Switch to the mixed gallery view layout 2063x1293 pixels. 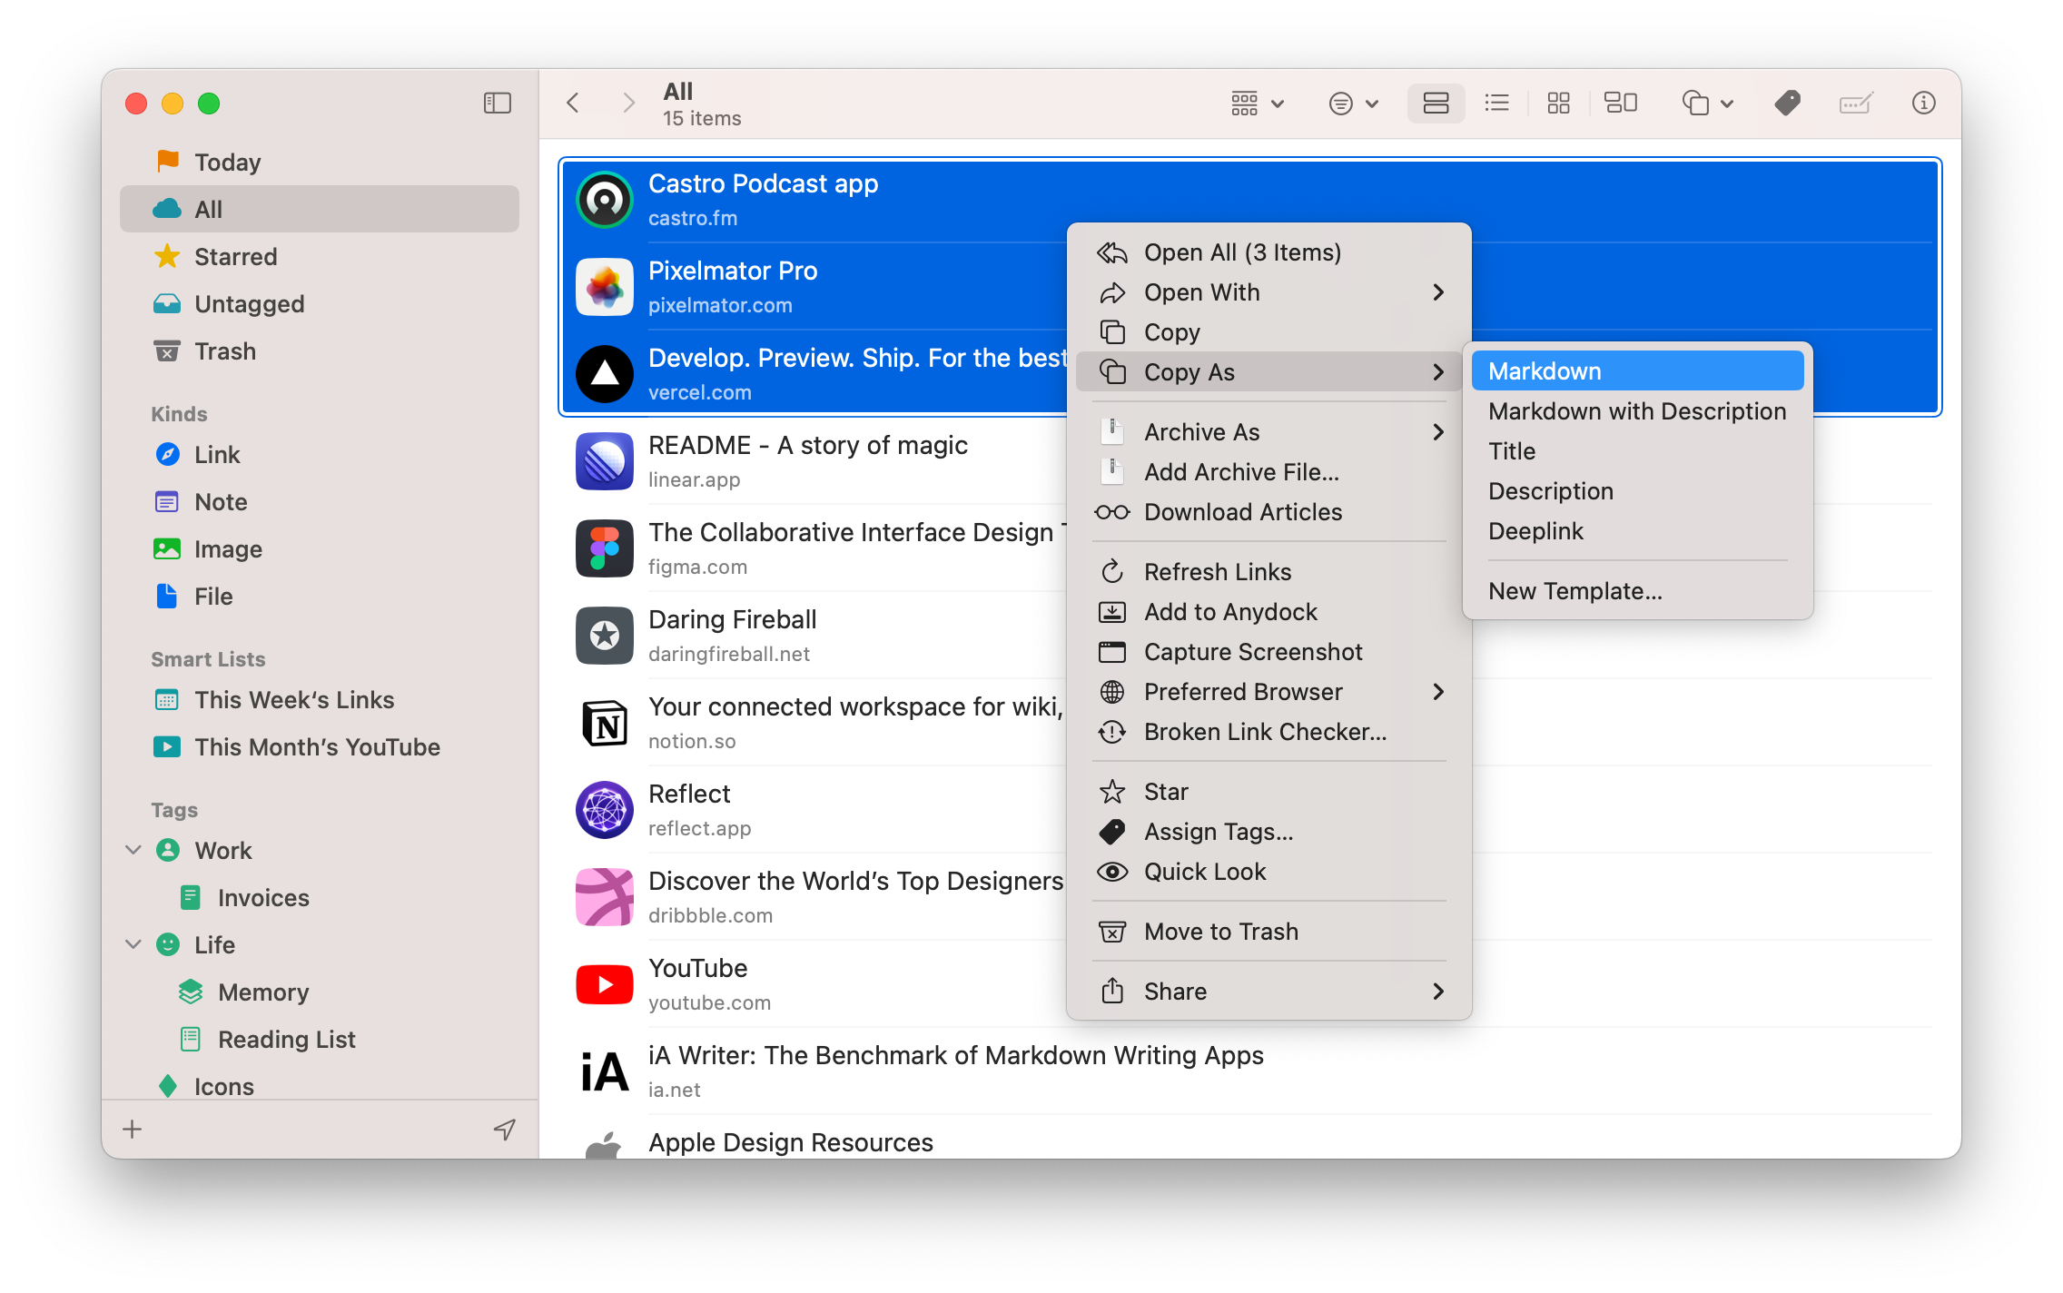click(x=1621, y=103)
